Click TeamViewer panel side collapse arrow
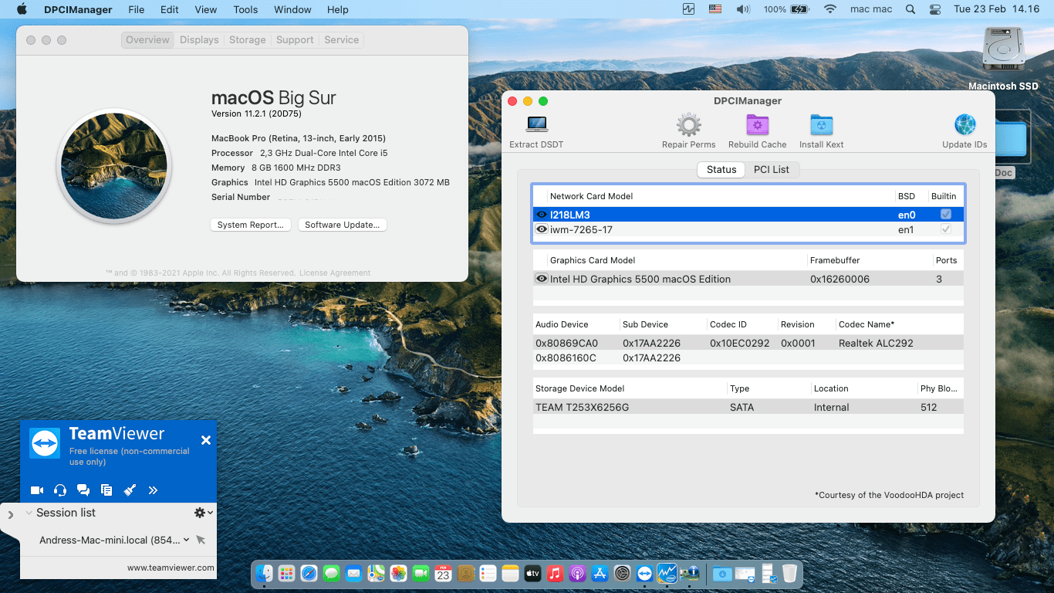This screenshot has width=1054, height=593. [x=10, y=514]
